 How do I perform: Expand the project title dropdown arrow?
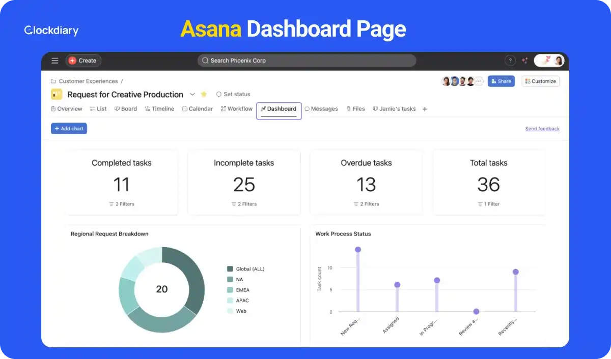tap(192, 94)
